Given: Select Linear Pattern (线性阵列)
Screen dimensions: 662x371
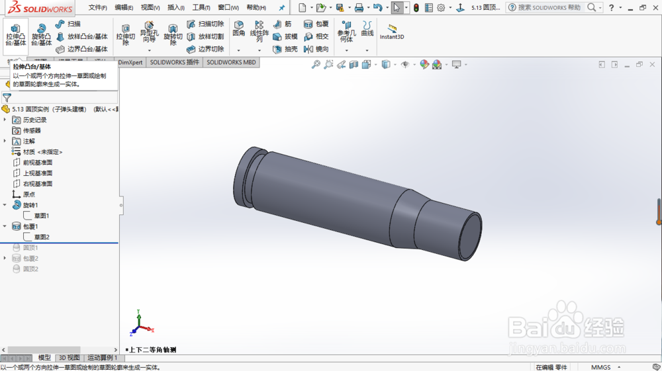Looking at the screenshot, I should 260,32.
